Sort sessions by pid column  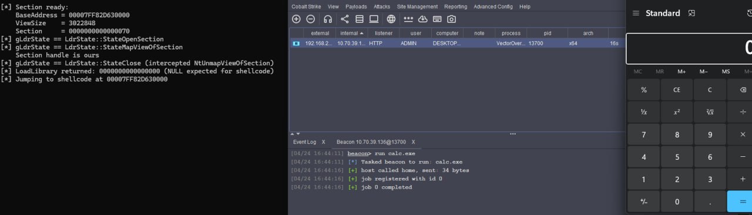(547, 33)
